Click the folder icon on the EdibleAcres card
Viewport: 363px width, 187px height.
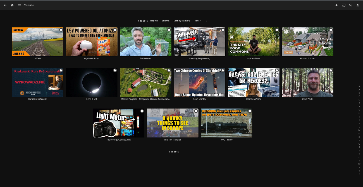coord(169,30)
